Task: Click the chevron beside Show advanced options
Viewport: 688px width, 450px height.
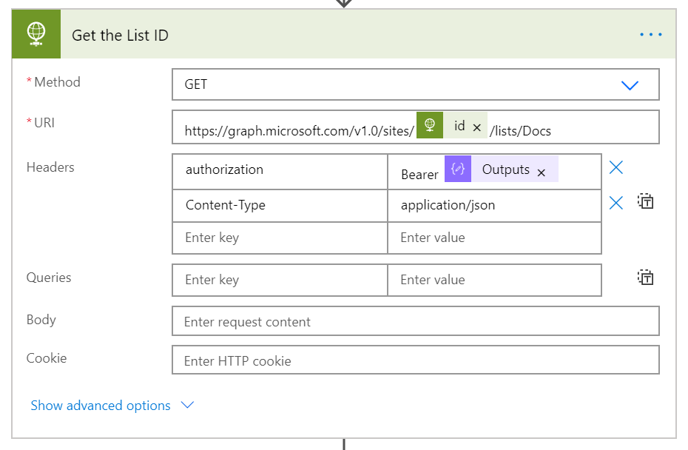Action: point(187,405)
